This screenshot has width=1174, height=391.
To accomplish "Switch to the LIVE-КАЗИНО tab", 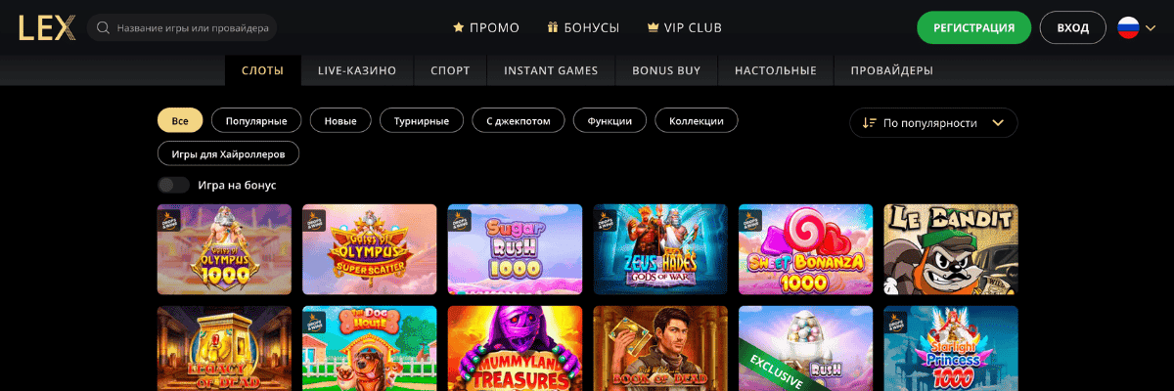I will (x=357, y=70).
